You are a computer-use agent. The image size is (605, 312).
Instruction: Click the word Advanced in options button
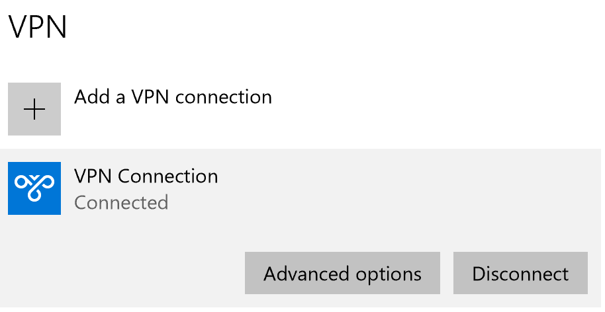306,273
